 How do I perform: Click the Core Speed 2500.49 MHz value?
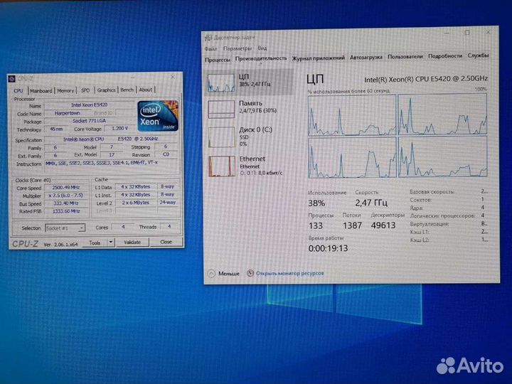[x=66, y=188]
